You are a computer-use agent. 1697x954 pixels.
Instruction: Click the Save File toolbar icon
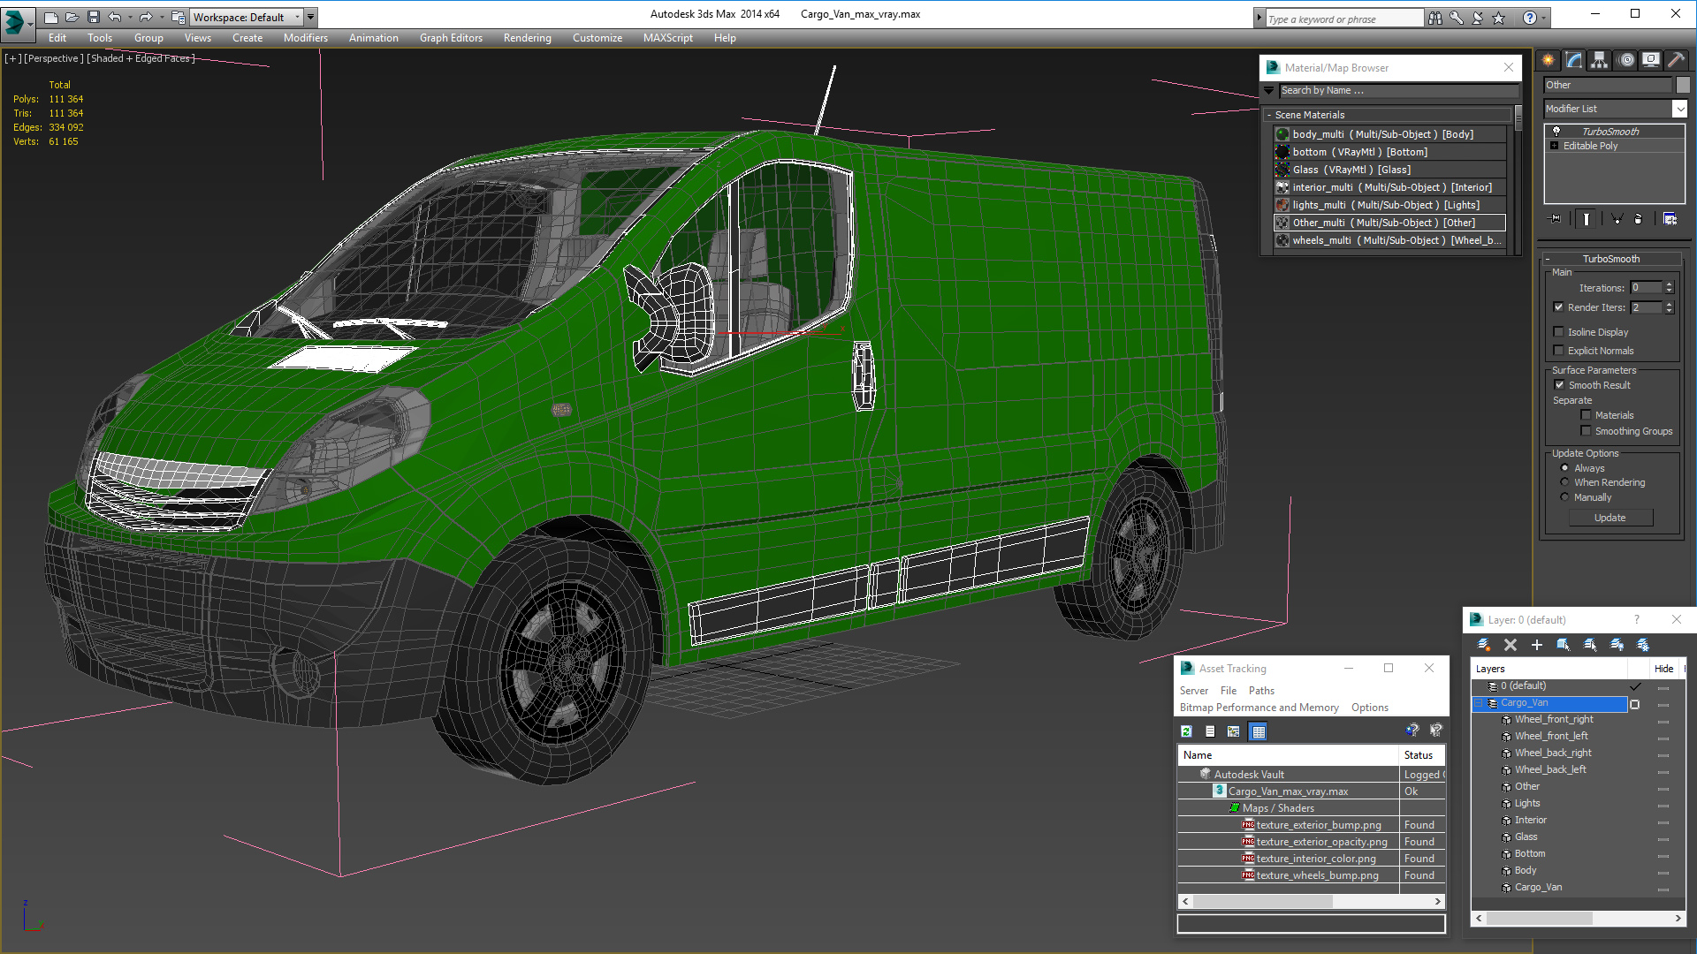[x=94, y=17]
